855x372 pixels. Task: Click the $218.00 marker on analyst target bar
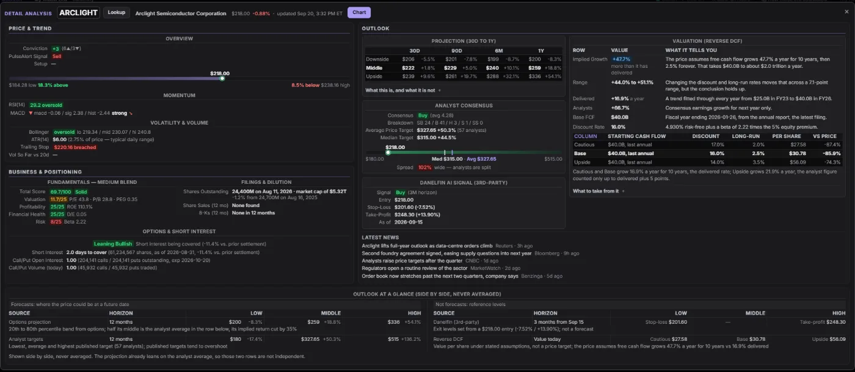click(x=388, y=152)
